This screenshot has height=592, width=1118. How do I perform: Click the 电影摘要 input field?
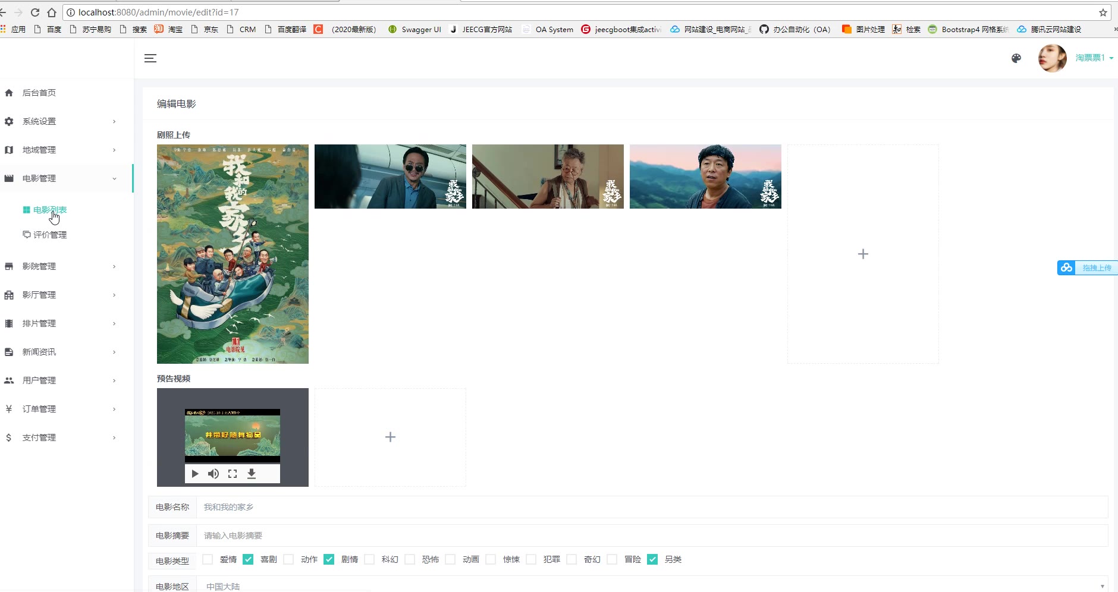click(x=652, y=536)
